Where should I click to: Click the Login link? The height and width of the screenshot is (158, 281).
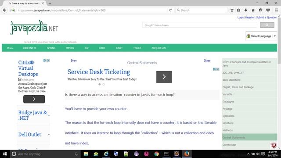click(240, 18)
